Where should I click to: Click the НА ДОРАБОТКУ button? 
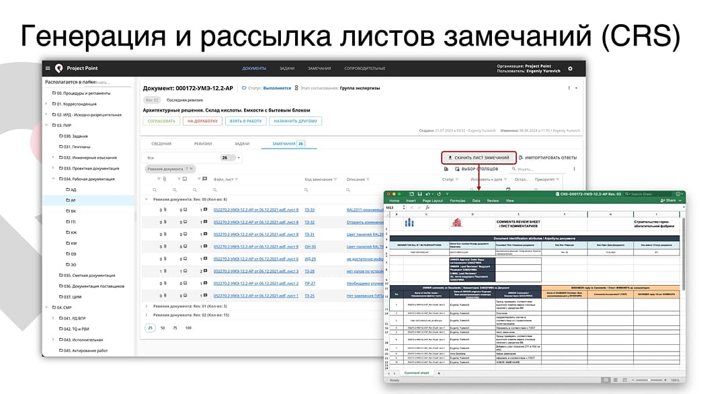(202, 121)
